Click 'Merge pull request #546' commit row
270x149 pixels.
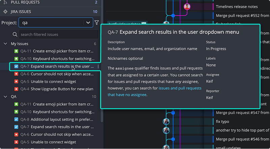pos(242,139)
